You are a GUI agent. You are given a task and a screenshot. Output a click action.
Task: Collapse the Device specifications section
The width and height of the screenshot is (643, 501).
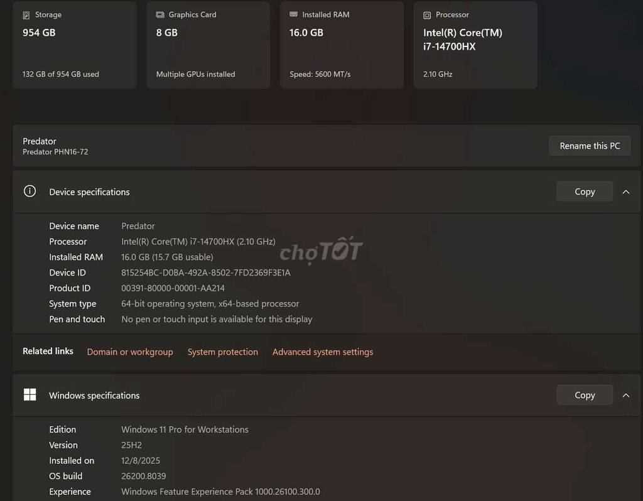tap(626, 192)
